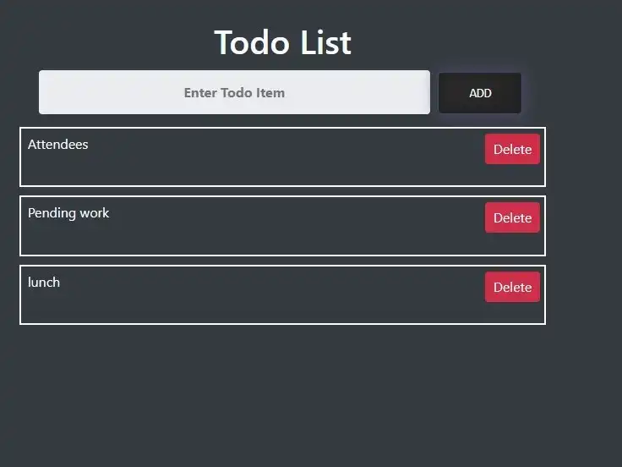622x467 pixels.
Task: Select the Attendees item text
Action: (58, 144)
